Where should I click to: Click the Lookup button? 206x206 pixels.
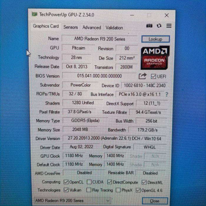point(156,39)
